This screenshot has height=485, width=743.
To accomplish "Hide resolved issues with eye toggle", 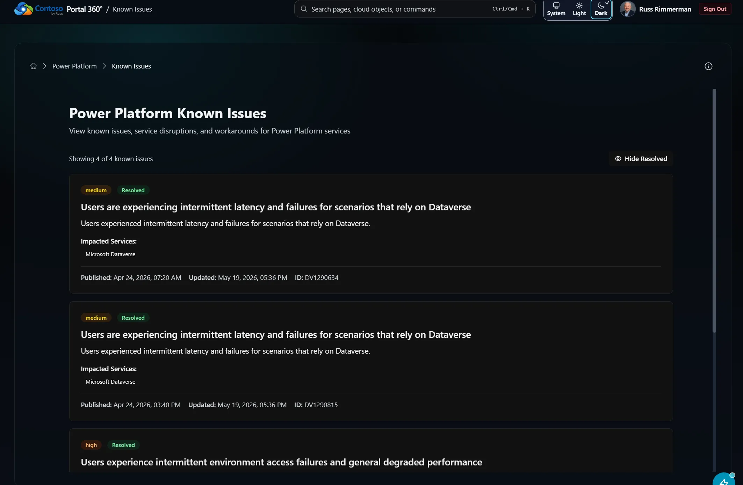I will pos(641,159).
